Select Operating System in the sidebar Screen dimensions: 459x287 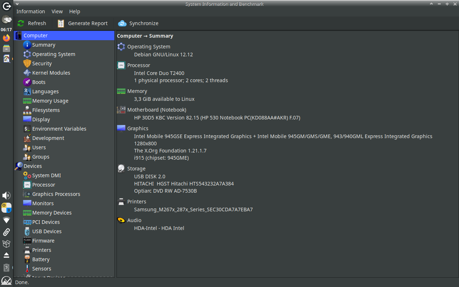[53, 54]
